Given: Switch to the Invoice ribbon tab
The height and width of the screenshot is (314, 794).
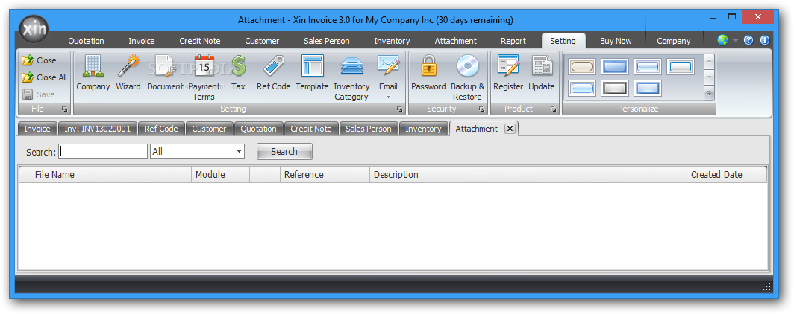Looking at the screenshot, I should pyautogui.click(x=142, y=41).
